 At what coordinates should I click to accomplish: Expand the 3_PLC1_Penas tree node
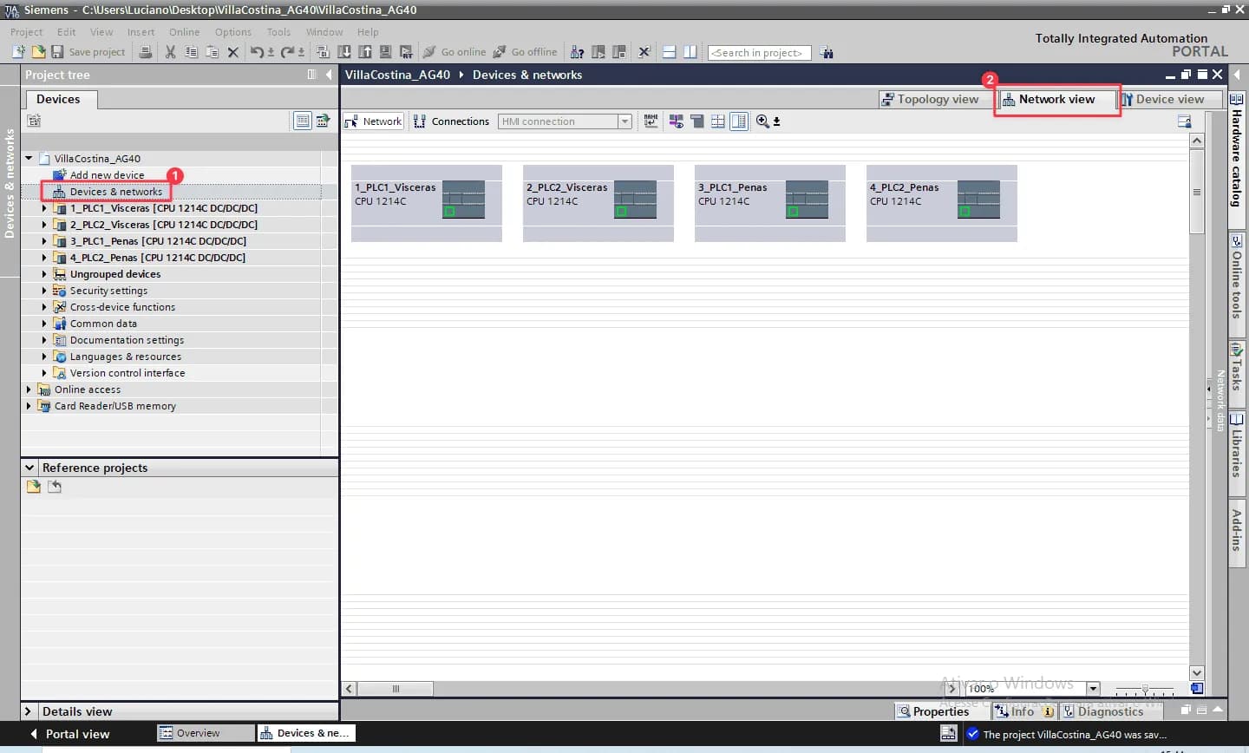[44, 241]
